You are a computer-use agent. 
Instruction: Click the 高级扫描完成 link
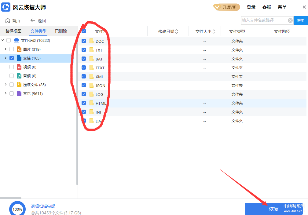pos(43,206)
